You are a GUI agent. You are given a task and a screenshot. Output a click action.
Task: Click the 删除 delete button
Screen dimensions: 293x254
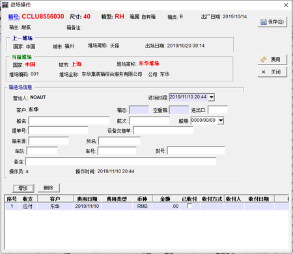[x=49, y=188]
